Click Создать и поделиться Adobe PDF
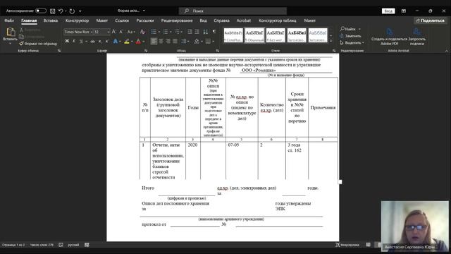This screenshot has width=451, height=254. coord(389,37)
